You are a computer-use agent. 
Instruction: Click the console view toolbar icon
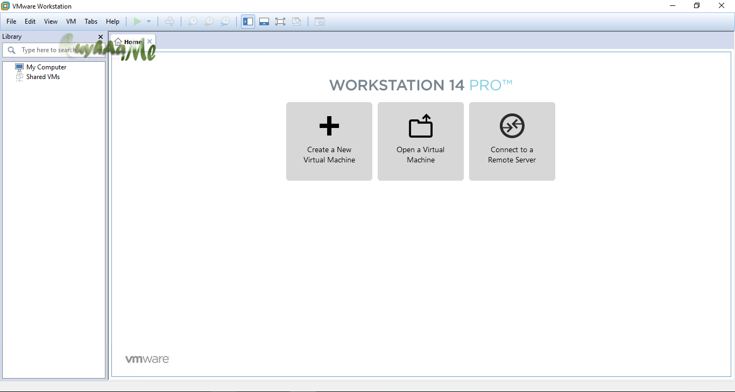[320, 22]
